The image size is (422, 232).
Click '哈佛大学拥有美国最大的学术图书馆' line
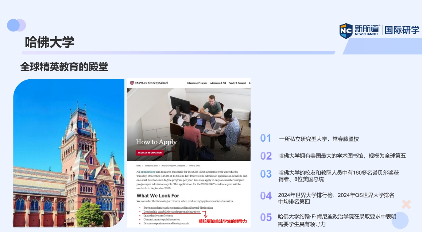[x=342, y=156]
